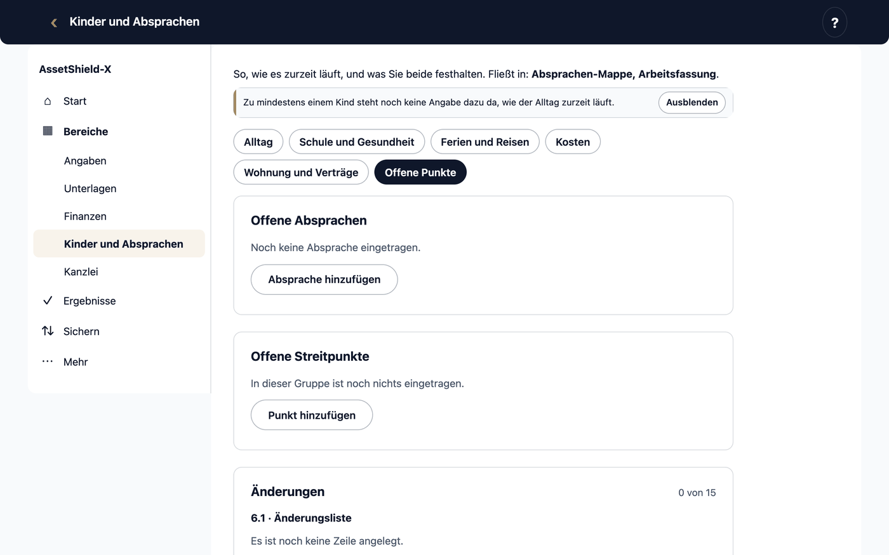889x555 pixels.
Task: Switch to Wohnung und Verträge tab
Action: pos(301,173)
